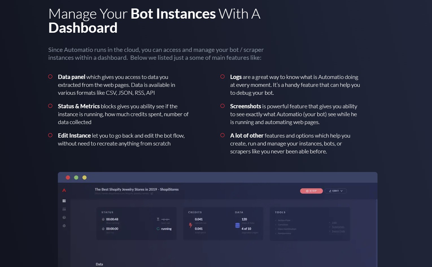Click the stopwatch icon beside 00:00:00
The height and width of the screenshot is (267, 432).
(x=103, y=229)
